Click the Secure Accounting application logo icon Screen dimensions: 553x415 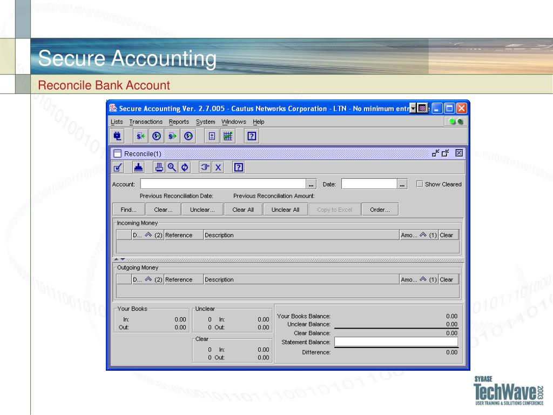point(113,108)
